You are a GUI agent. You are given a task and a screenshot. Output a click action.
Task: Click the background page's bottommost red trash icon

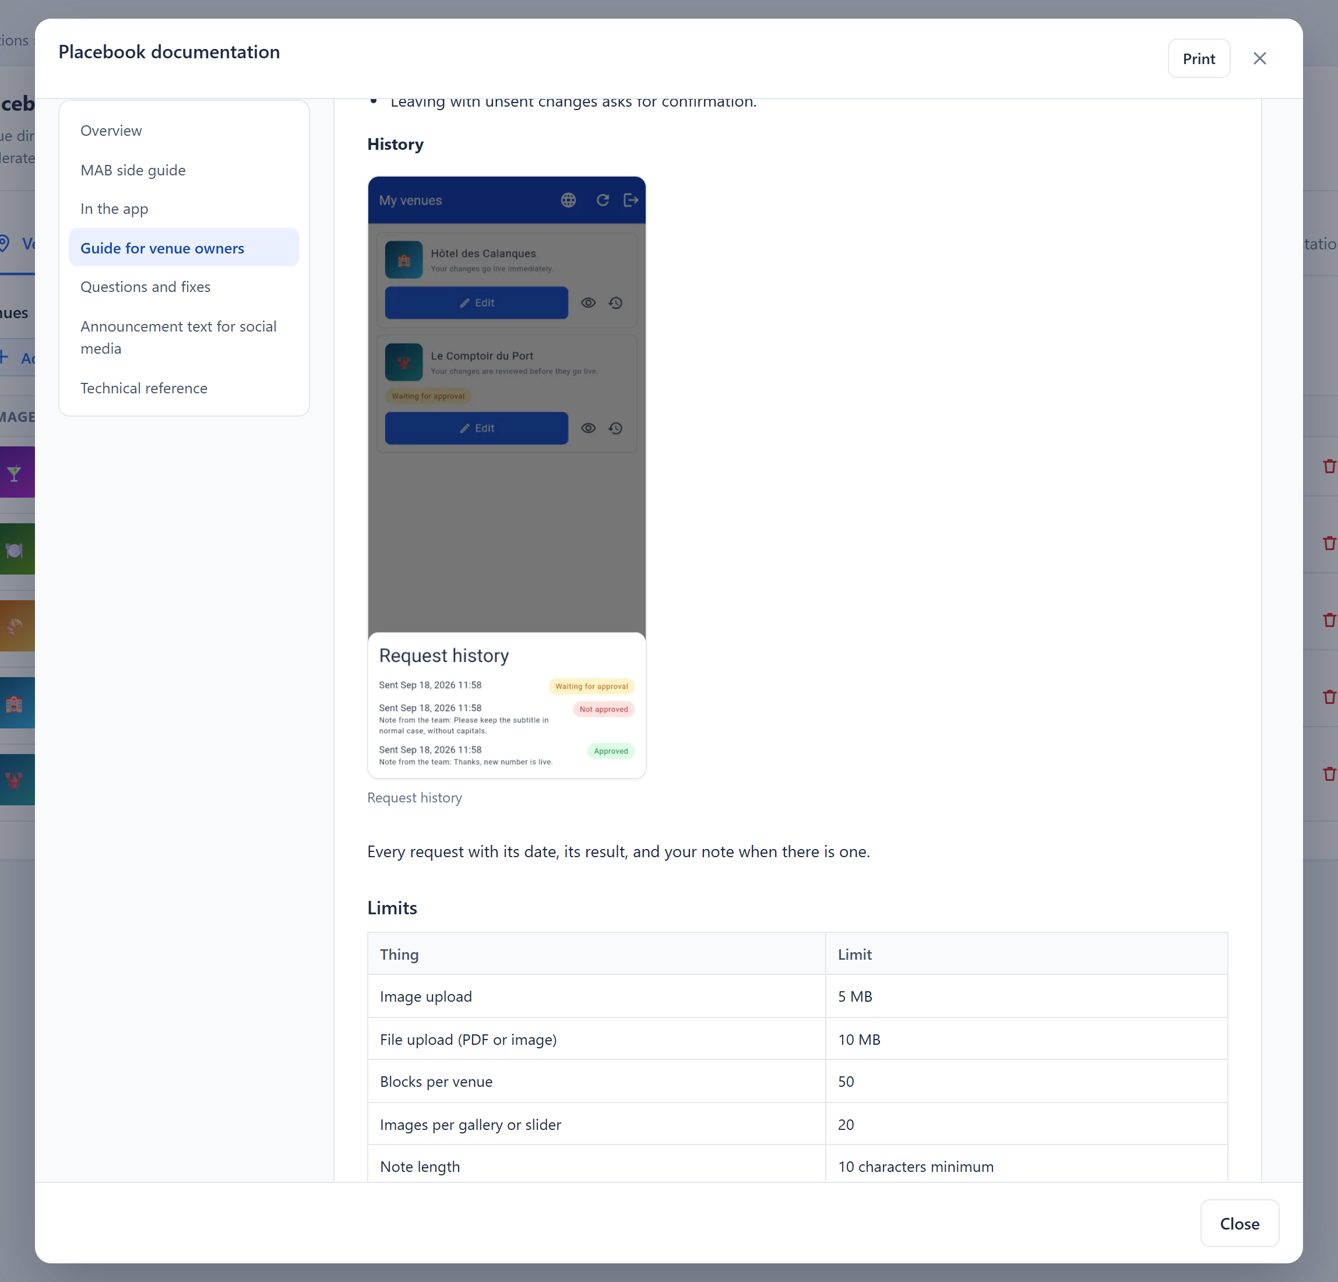pyautogui.click(x=1329, y=773)
